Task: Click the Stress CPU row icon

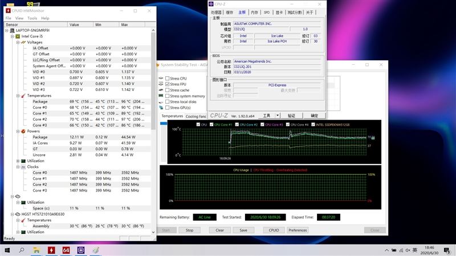Action: pyautogui.click(x=161, y=79)
